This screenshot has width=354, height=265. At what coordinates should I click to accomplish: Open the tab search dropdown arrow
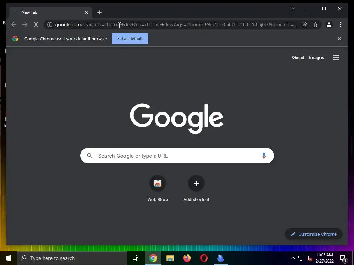(x=292, y=9)
